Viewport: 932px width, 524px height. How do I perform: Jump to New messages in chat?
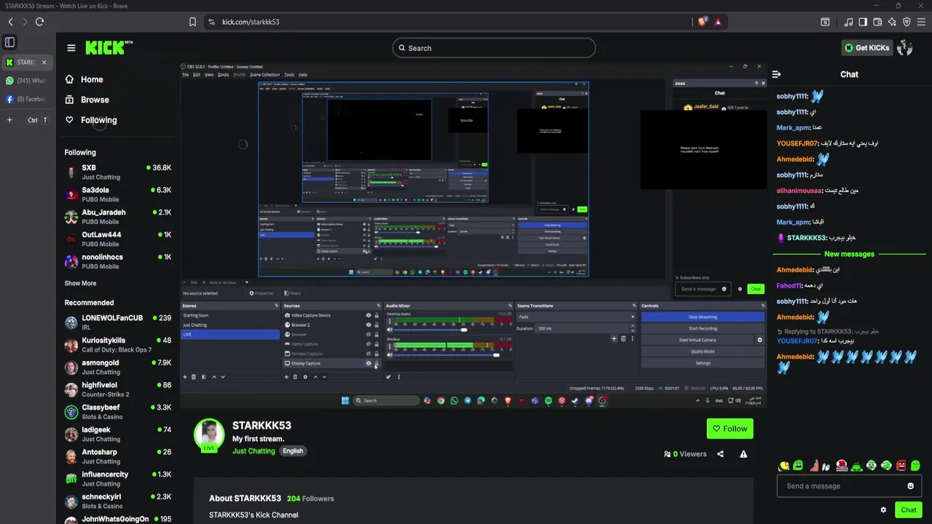849,254
